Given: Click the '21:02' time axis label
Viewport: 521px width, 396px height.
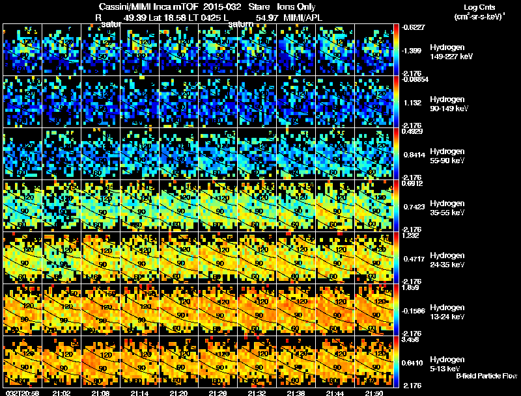Looking at the screenshot, I should (61, 393).
